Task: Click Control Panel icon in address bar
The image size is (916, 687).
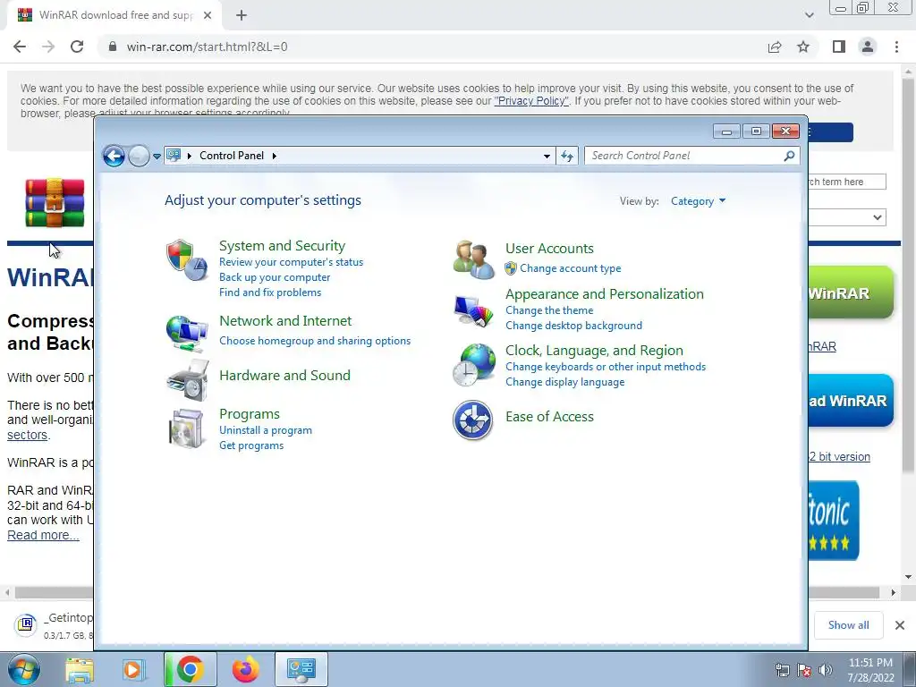Action: tap(174, 155)
